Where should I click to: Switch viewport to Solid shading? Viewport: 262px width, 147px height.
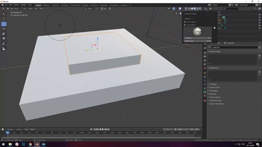[x=192, y=9]
